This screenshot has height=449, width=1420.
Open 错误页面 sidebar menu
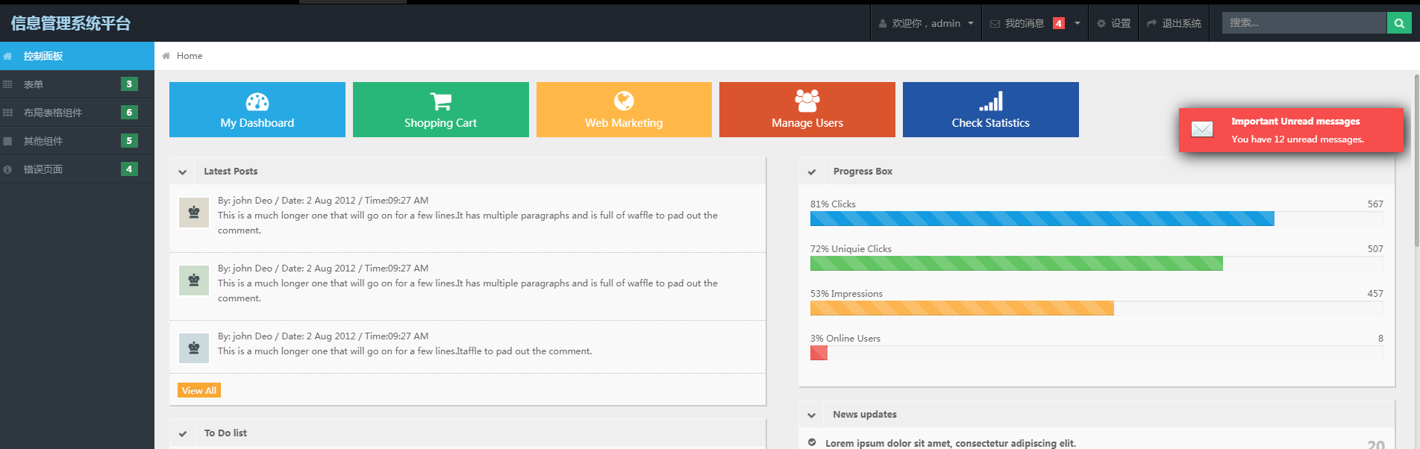(x=77, y=169)
